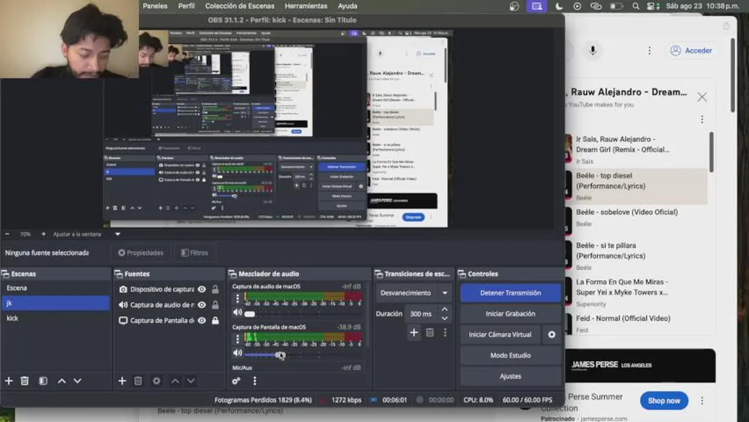Screen dimensions: 749x422
Task: Click the Propiedades button
Action: coord(140,253)
